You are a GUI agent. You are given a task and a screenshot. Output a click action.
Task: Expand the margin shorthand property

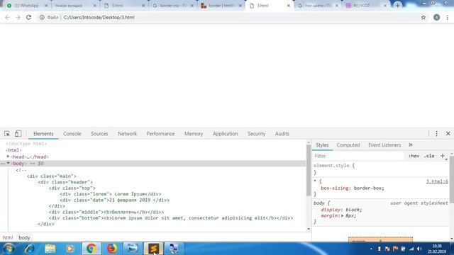click(342, 215)
